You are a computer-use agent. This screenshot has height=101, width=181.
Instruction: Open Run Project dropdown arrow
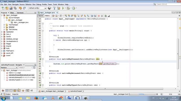65,8
